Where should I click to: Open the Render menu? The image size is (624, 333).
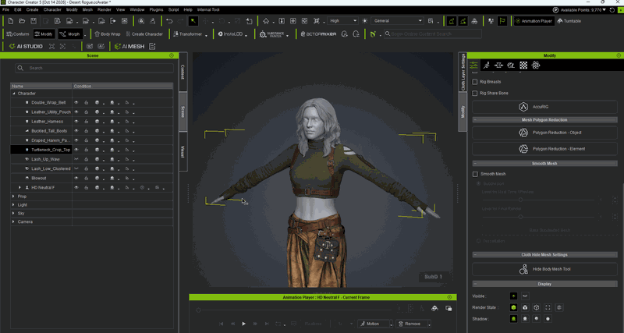(x=105, y=9)
